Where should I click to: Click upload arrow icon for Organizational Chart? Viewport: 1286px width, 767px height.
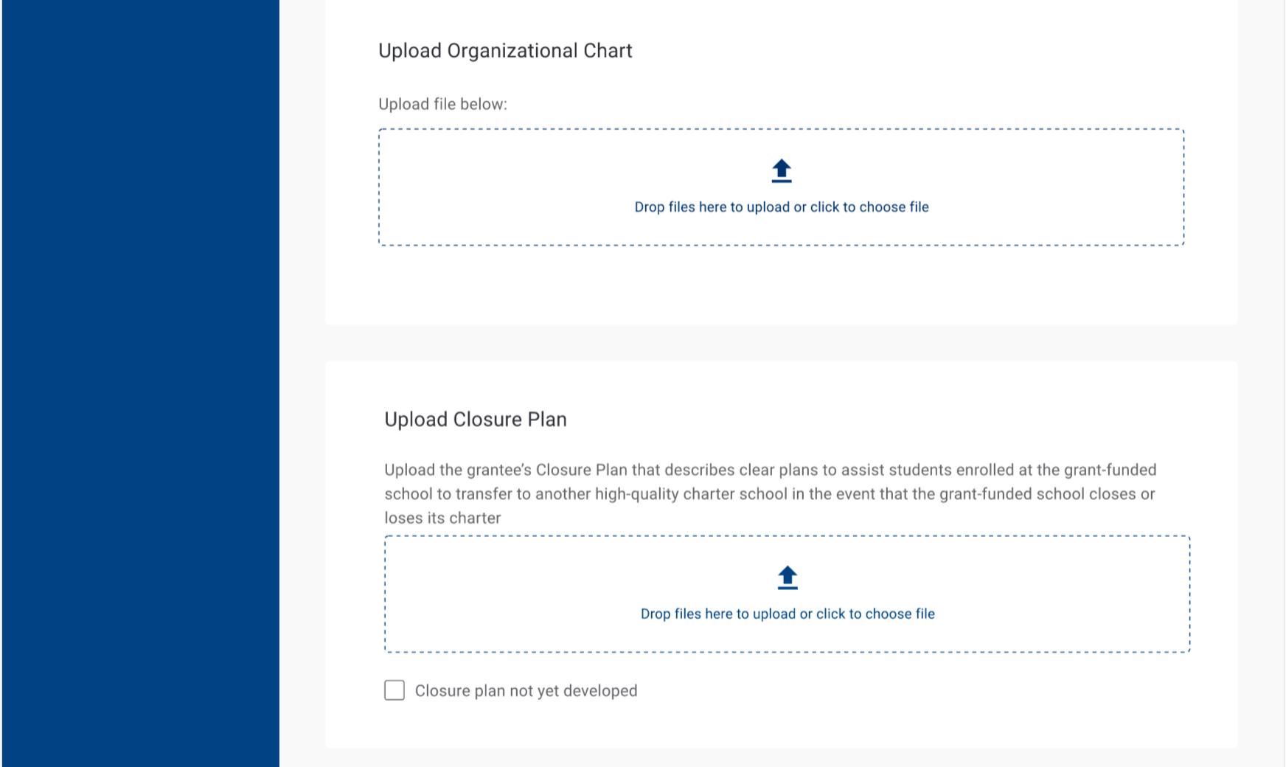tap(782, 171)
